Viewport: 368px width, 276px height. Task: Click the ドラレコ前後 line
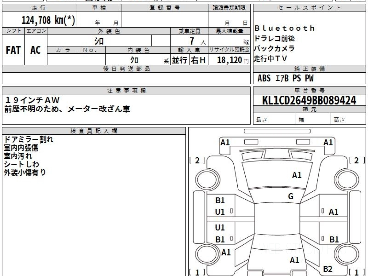pyautogui.click(x=275, y=39)
